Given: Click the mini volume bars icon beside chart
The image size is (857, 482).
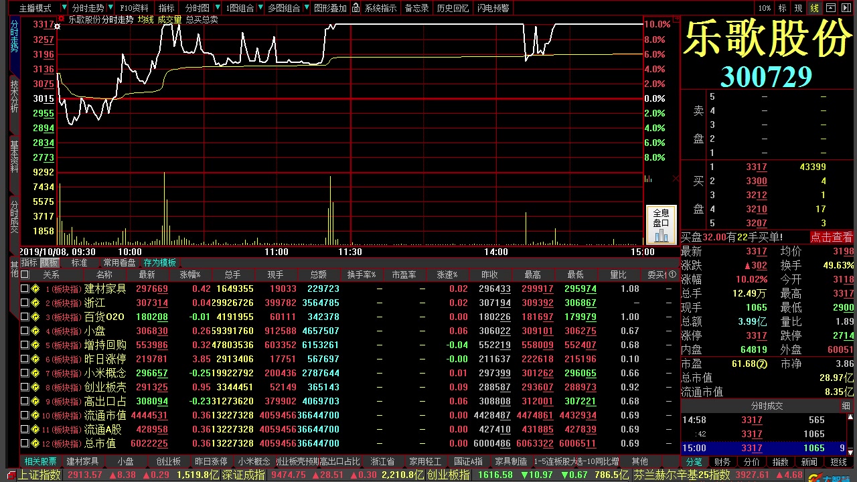Looking at the screenshot, I should point(648,179).
